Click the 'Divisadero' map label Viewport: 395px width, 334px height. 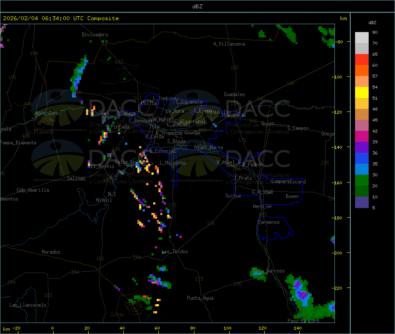[x=95, y=35]
